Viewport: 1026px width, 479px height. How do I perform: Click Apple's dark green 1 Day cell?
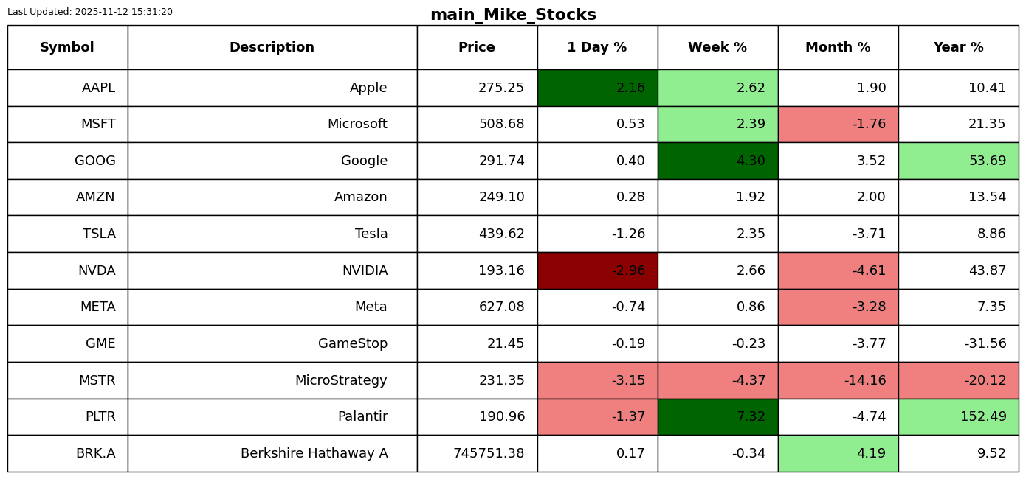point(597,88)
